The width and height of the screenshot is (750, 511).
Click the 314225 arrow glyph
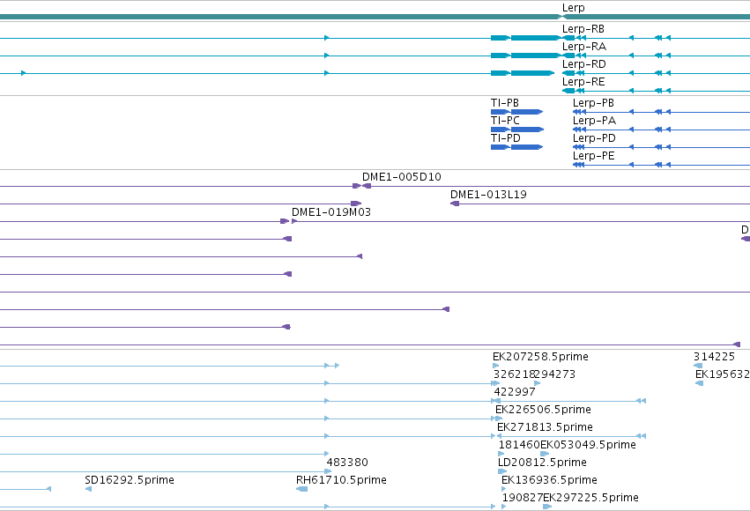point(698,366)
